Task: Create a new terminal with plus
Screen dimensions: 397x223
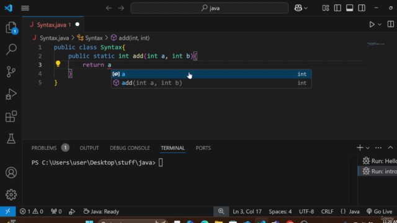Action: coord(360,147)
